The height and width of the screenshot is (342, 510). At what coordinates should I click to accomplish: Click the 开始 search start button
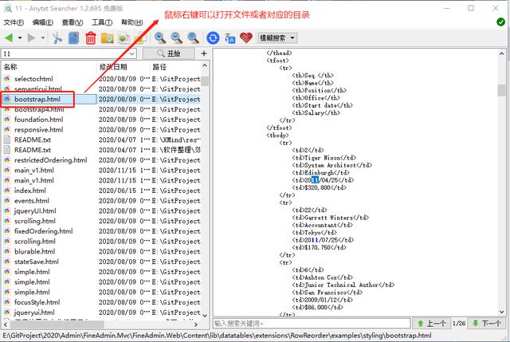click(169, 53)
